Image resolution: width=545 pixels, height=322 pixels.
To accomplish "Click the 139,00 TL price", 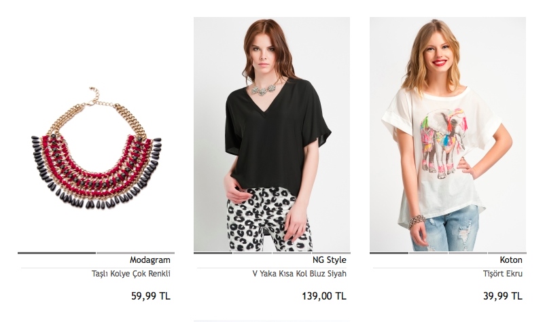I will [324, 296].
